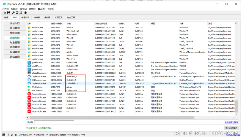Select 驱动管理 in the sidebar
This screenshot has width=242, height=138.
point(15,28)
